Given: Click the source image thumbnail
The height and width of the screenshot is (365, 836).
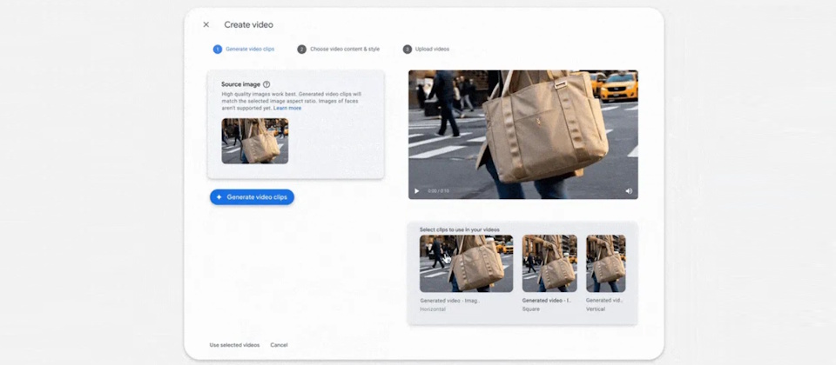Looking at the screenshot, I should pyautogui.click(x=254, y=141).
